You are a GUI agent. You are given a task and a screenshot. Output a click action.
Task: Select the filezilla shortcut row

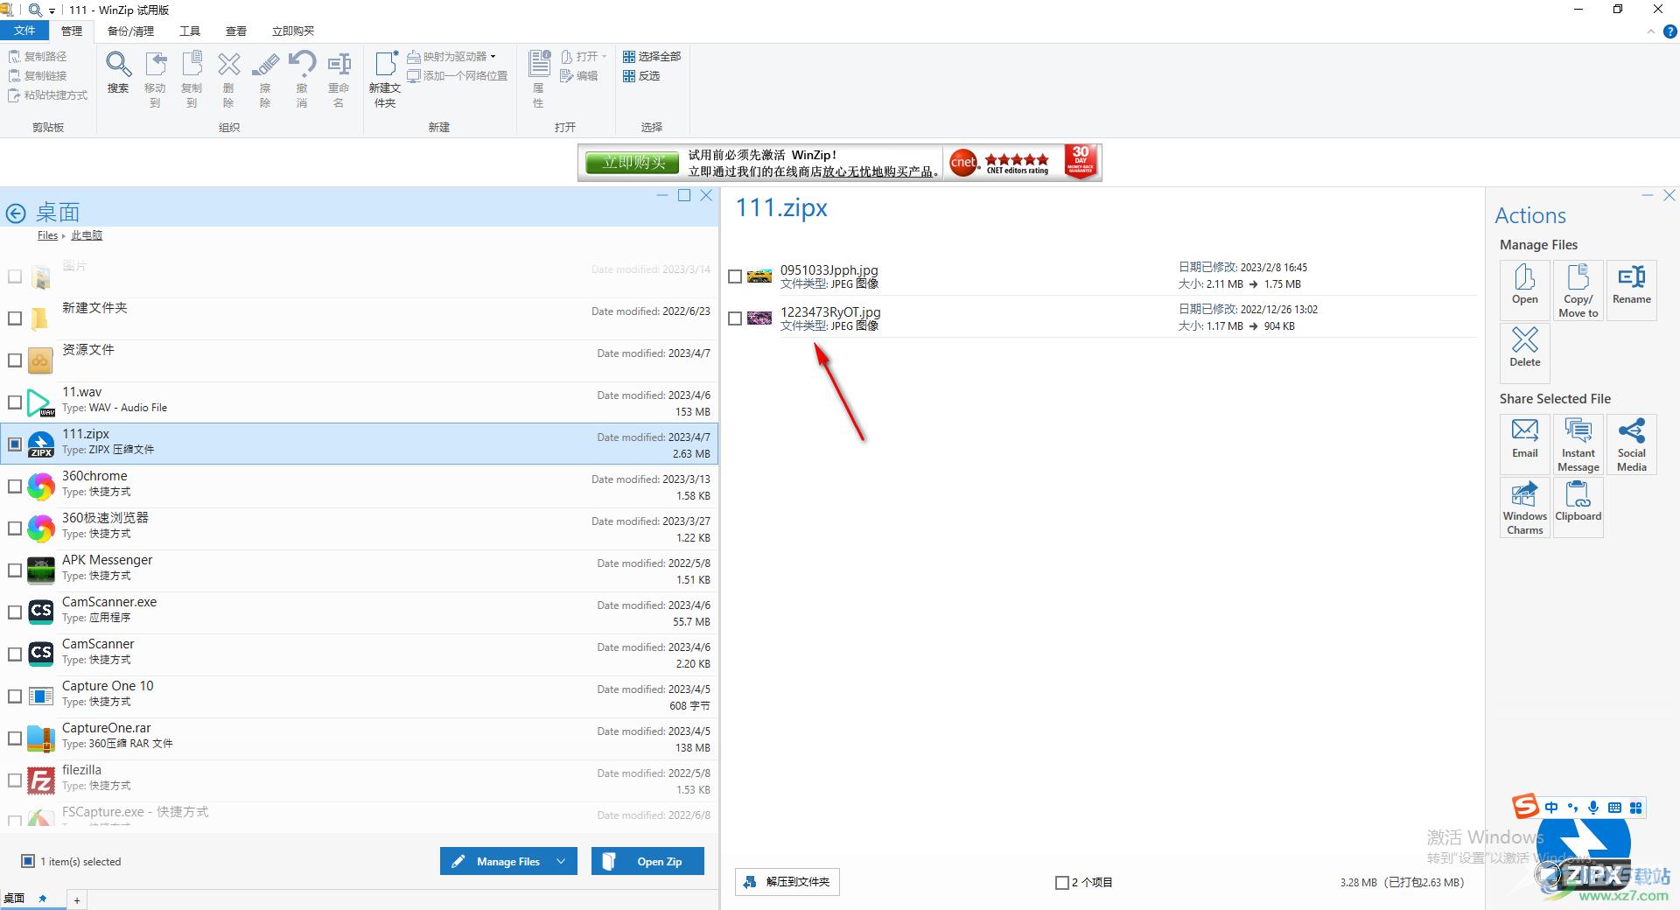(x=359, y=780)
